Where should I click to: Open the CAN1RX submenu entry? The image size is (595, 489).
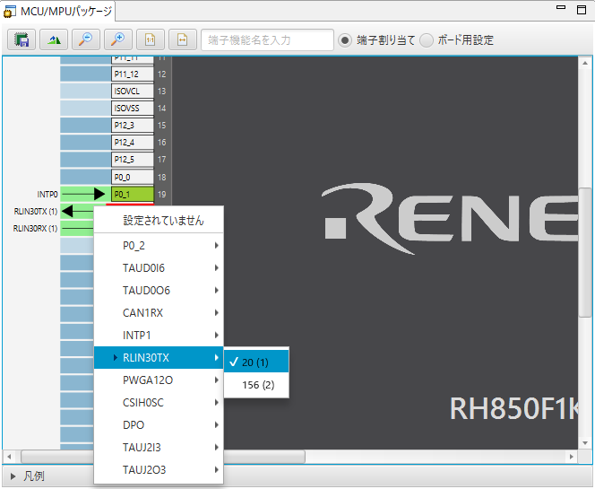[x=159, y=313]
